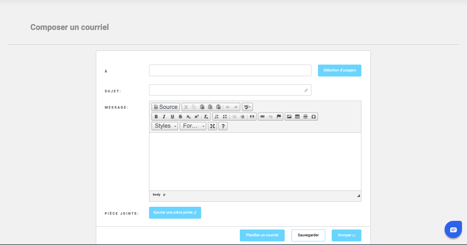Click the Source view button
The image size is (467, 245).
click(x=166, y=107)
